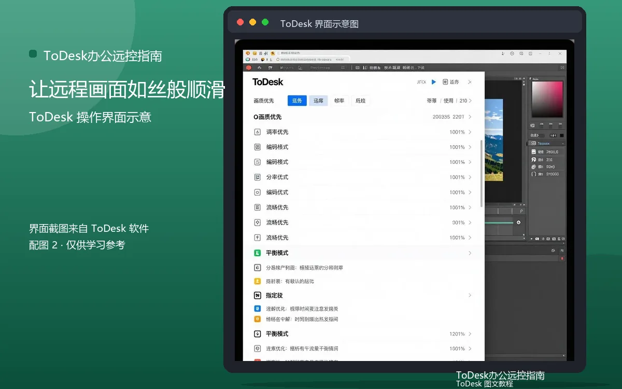Click the circle icon left of 编码优式
This screenshot has width=622, height=389.
pyautogui.click(x=257, y=192)
